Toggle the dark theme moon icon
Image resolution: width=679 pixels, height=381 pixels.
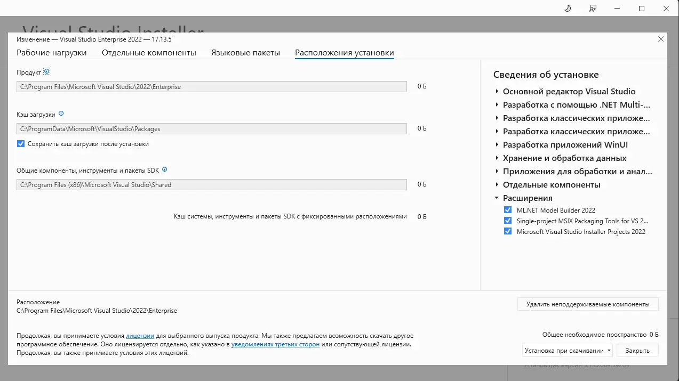tap(567, 8)
